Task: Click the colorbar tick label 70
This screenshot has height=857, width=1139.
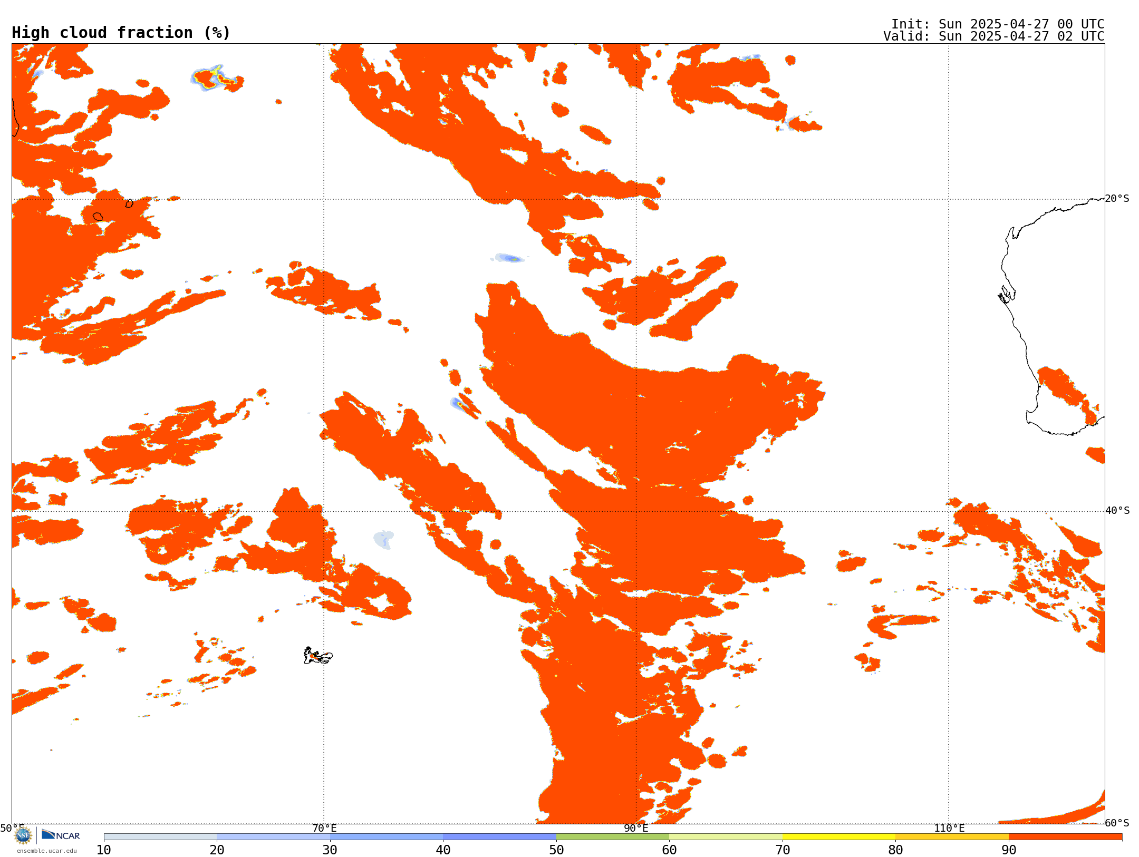Action: point(783,850)
